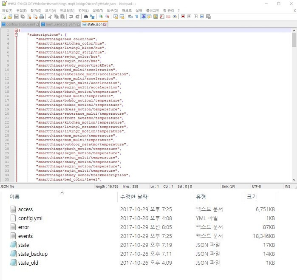Click the Close All toolbar icon
297x280 pixels.
35,17
